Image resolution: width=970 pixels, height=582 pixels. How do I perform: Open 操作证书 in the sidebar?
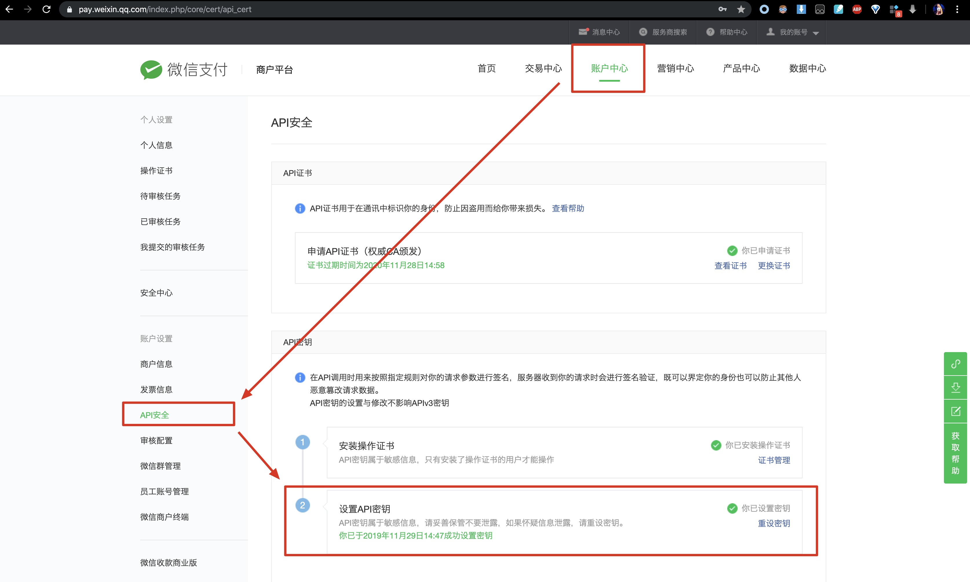tap(156, 171)
